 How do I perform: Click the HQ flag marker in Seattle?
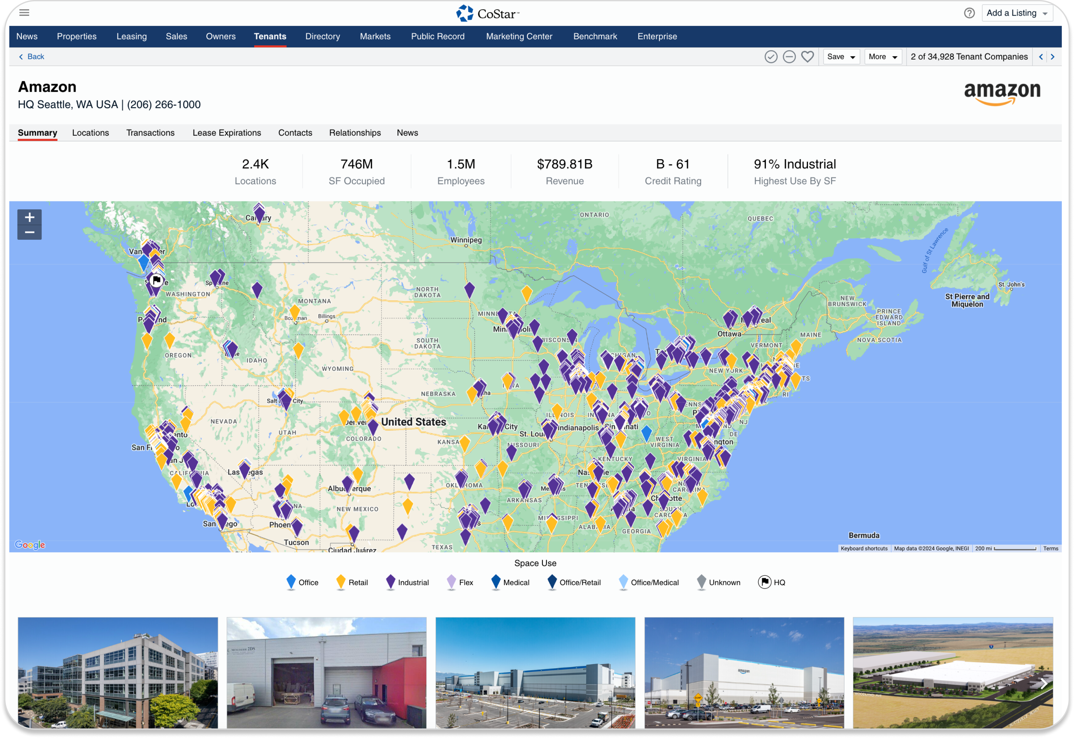pyautogui.click(x=156, y=280)
